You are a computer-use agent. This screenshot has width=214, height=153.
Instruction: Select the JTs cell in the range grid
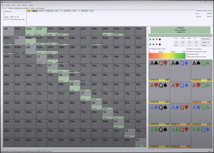click(x=53, y=59)
